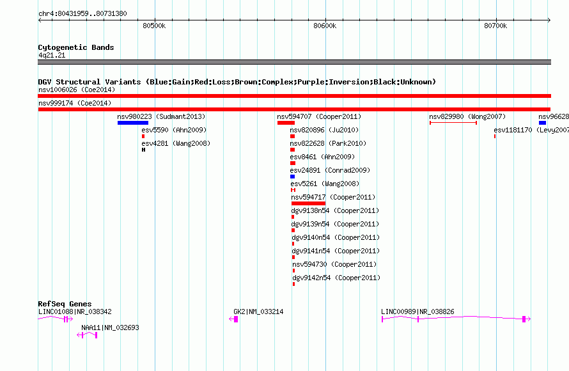Click the GK2 magenta gene glyph
This screenshot has width=569, height=371.
[x=234, y=319]
